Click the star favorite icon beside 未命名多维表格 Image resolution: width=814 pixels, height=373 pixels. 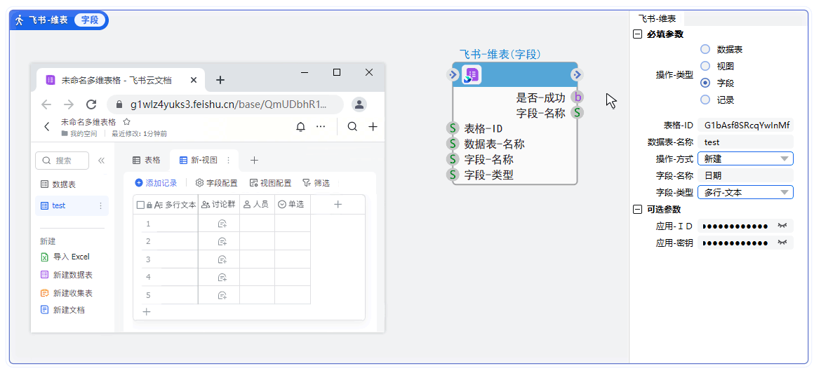pyautogui.click(x=126, y=122)
